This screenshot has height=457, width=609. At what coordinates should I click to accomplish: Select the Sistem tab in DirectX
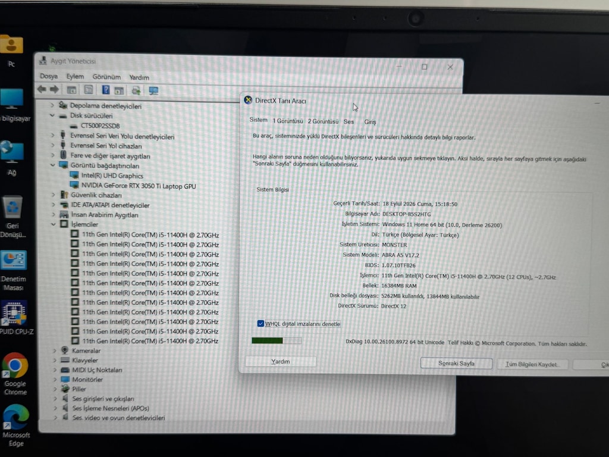[x=258, y=120]
